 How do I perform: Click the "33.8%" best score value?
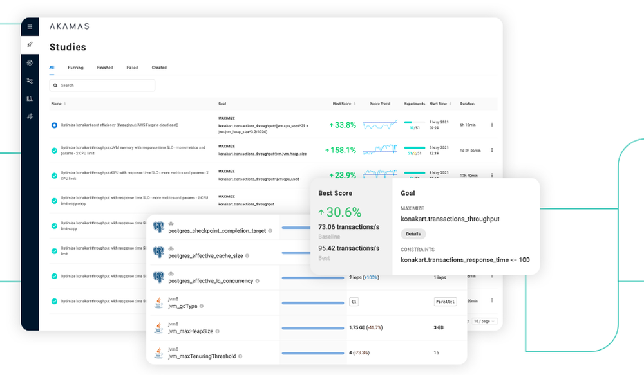pos(345,125)
